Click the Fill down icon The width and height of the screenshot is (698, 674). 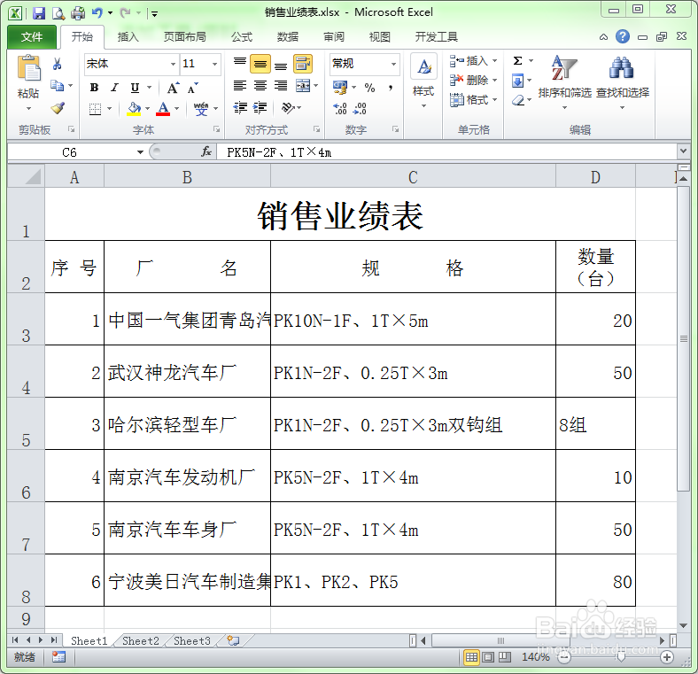517,81
